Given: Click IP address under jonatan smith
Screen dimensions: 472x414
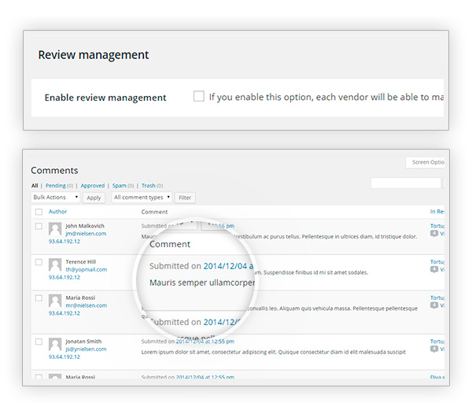Looking at the screenshot, I should (65, 357).
